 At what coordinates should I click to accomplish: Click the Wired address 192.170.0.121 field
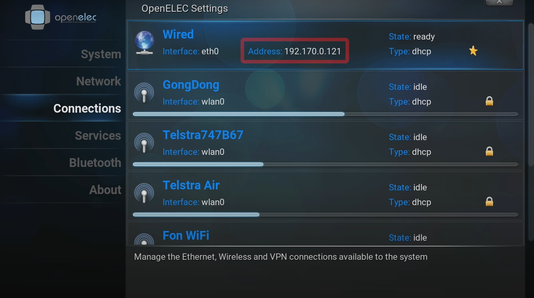[x=295, y=51]
